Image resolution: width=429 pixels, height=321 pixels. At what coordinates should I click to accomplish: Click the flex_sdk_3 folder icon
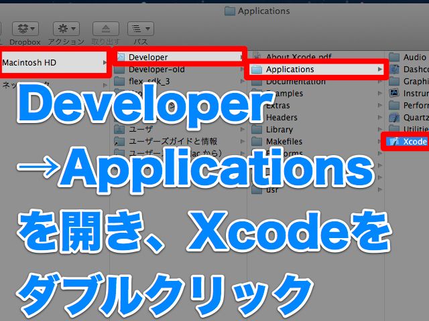[119, 82]
